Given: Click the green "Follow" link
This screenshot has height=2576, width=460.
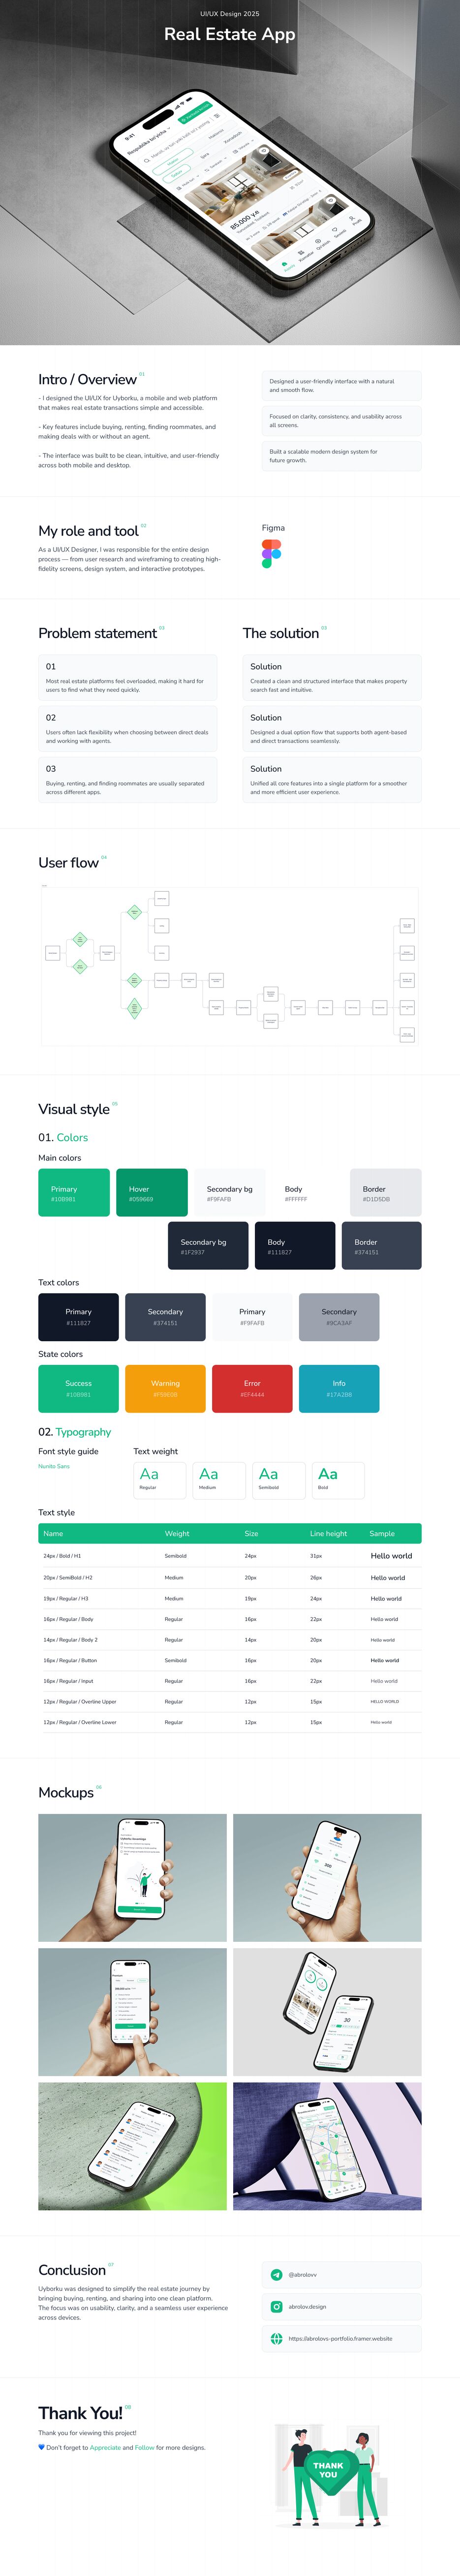Looking at the screenshot, I should pos(145,2447).
